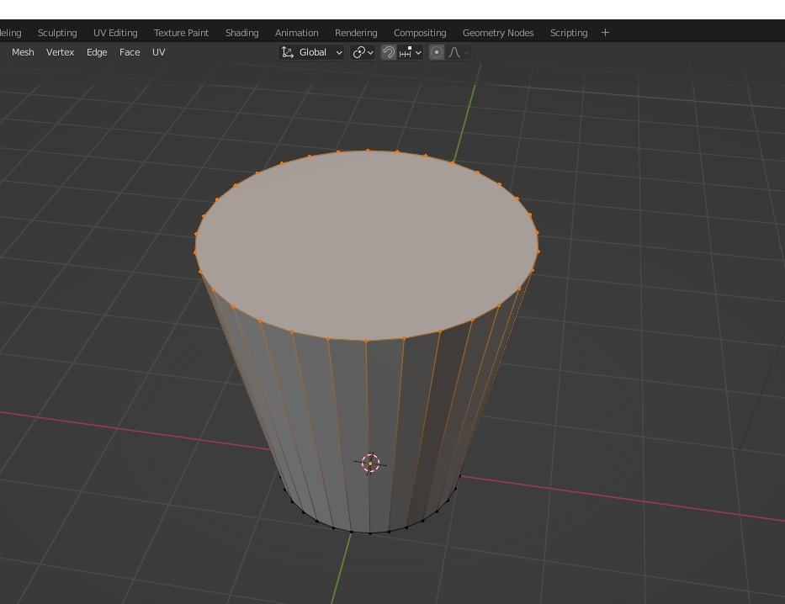The height and width of the screenshot is (604, 785).
Task: Open the Vertex menu
Action: click(60, 52)
